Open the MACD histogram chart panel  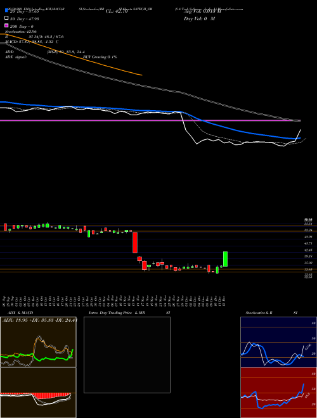click(38, 393)
